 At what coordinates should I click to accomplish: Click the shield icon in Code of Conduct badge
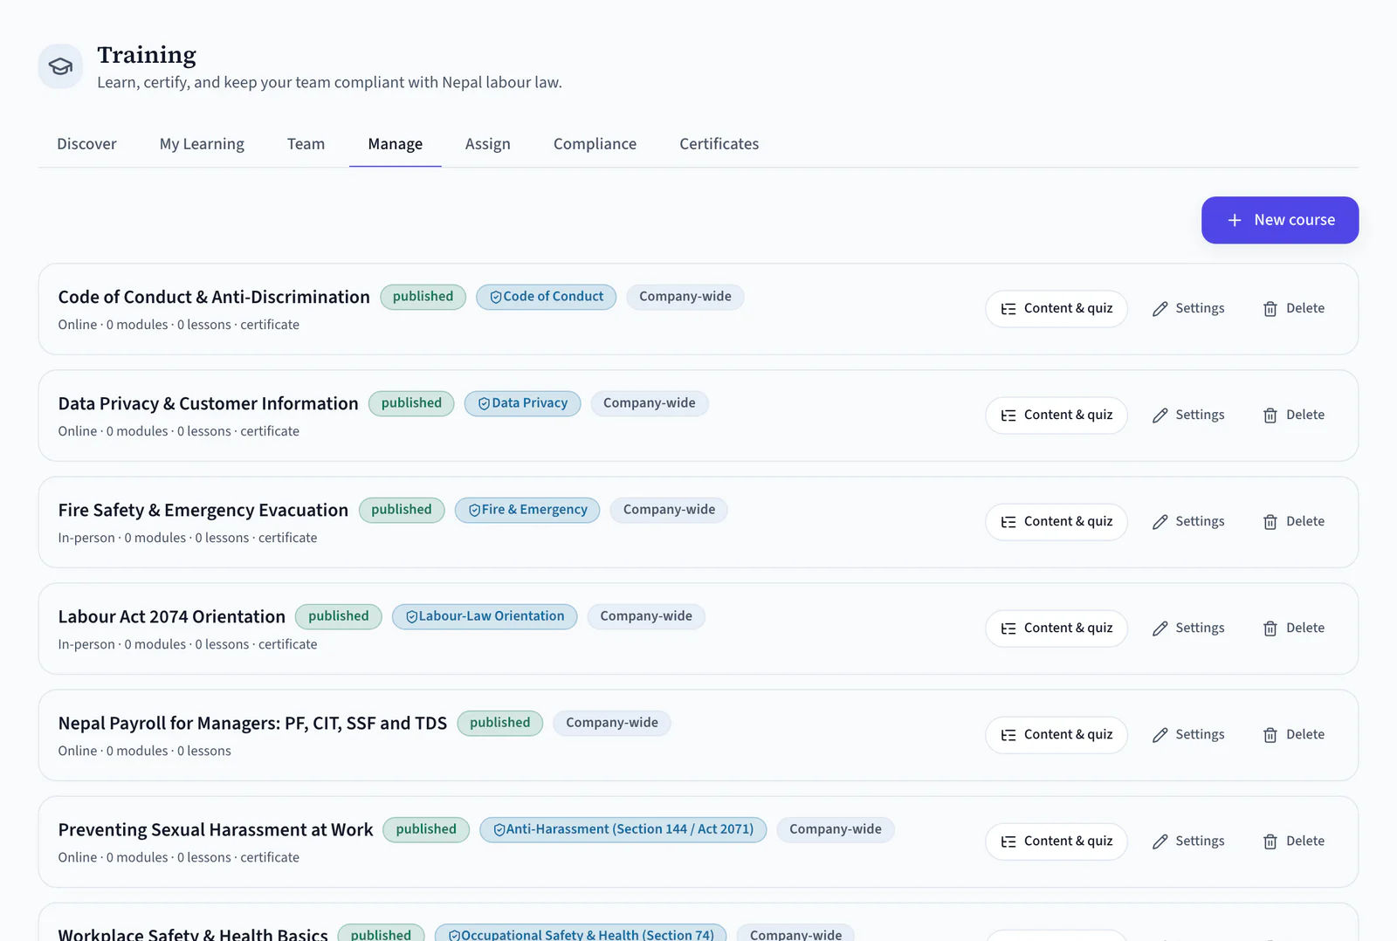pyautogui.click(x=496, y=298)
